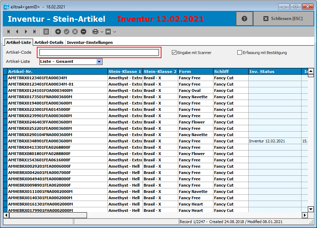Click into the Artikel-Code input field
The width and height of the screenshot is (317, 228).
coord(99,53)
